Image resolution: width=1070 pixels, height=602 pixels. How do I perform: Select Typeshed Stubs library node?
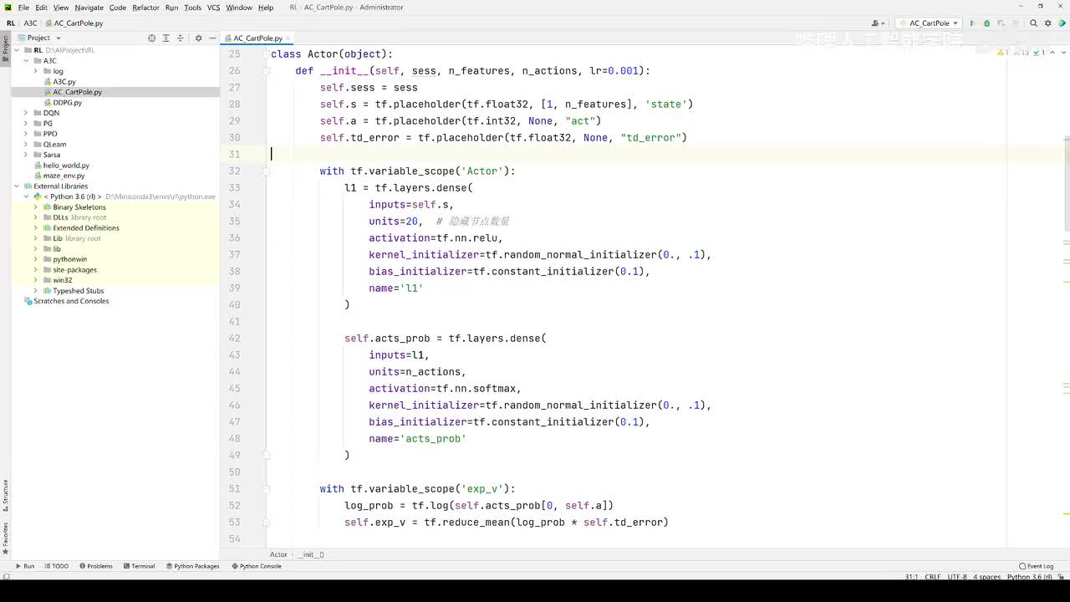79,291
